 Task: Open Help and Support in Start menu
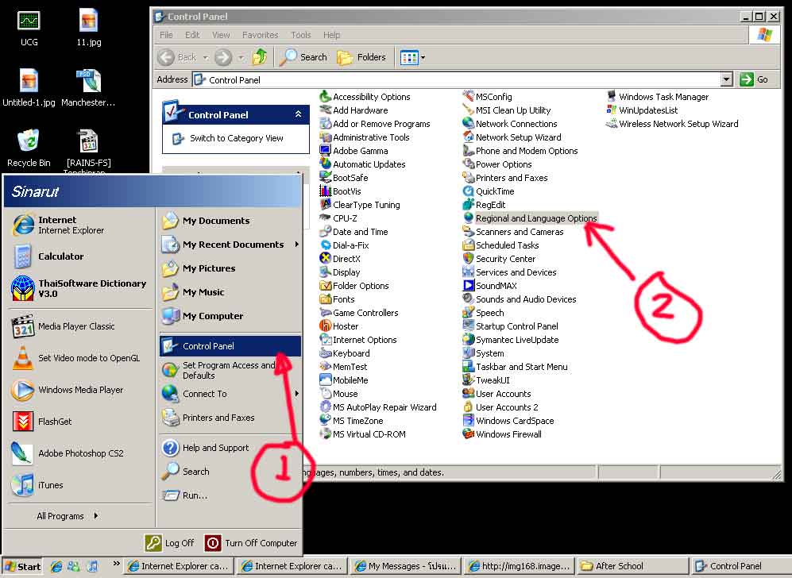206,448
